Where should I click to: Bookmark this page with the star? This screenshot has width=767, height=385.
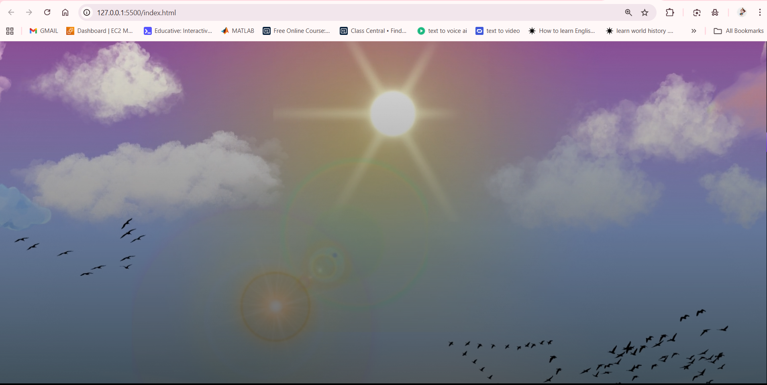click(x=645, y=12)
